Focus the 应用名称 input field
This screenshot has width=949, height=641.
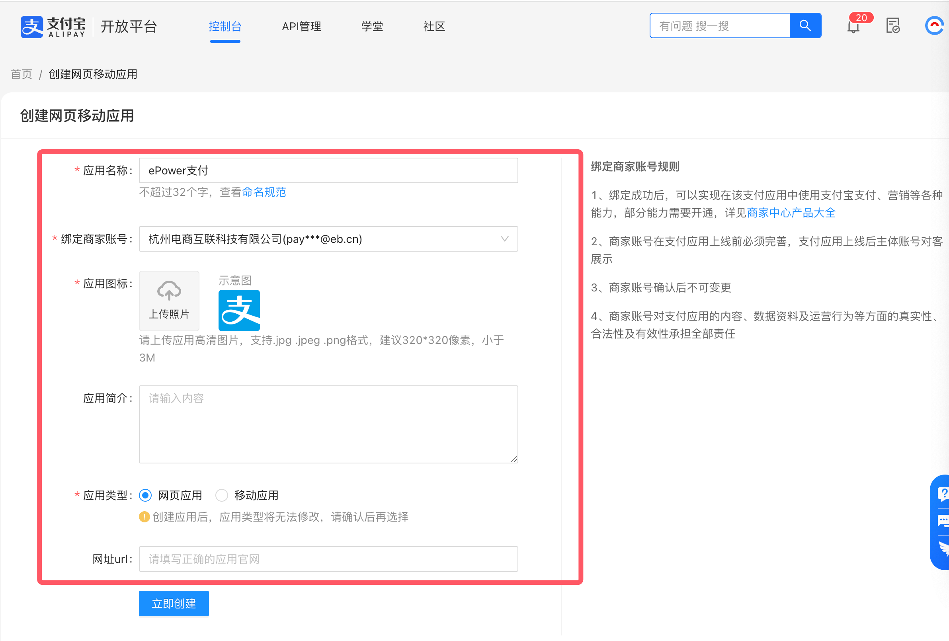pos(328,170)
